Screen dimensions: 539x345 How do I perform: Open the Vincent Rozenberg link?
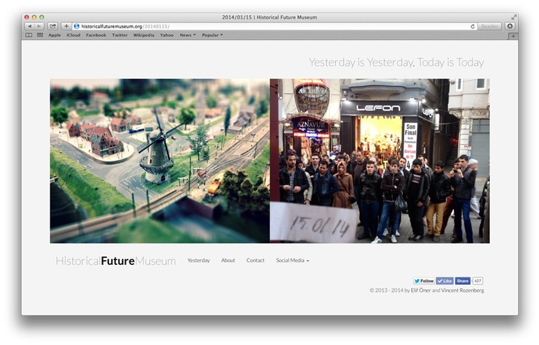point(463,290)
